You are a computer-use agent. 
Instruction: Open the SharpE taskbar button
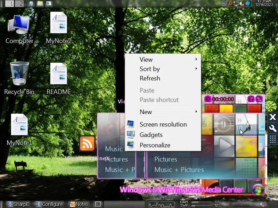tap(18, 204)
